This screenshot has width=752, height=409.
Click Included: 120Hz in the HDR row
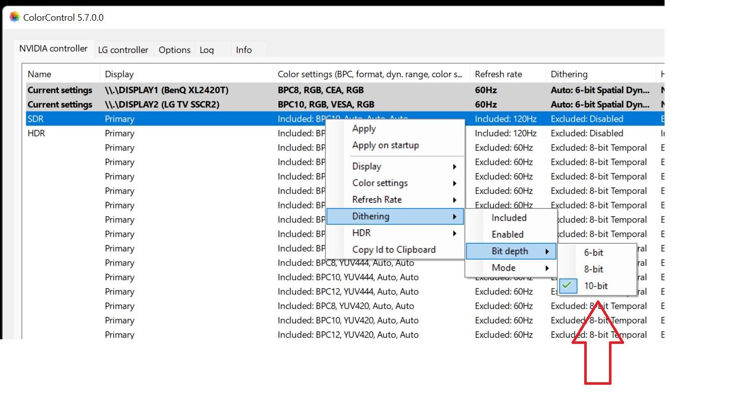(x=505, y=133)
